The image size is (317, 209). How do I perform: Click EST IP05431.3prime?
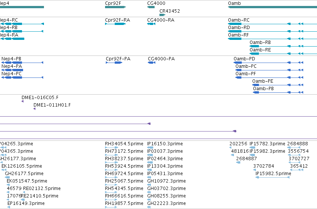coord(165,174)
